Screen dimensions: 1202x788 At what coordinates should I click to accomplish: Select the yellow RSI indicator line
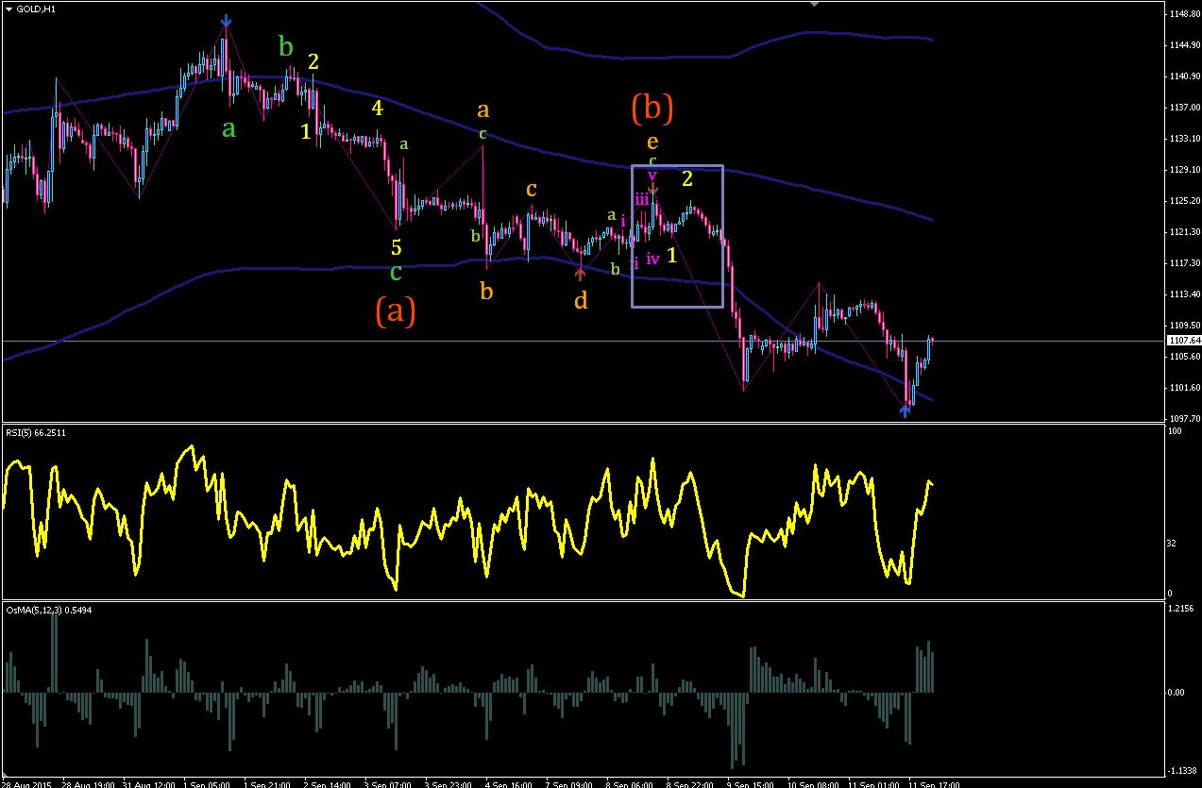[467, 519]
